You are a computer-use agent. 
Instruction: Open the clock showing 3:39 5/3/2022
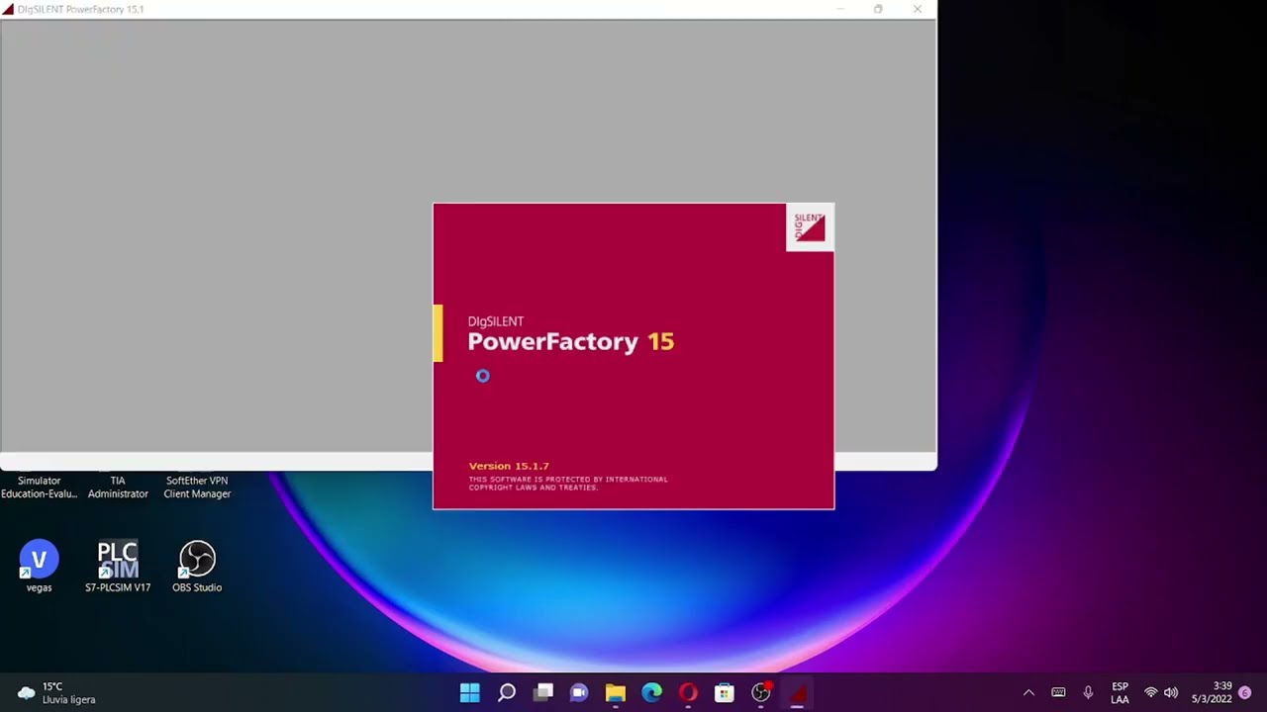point(1212,693)
